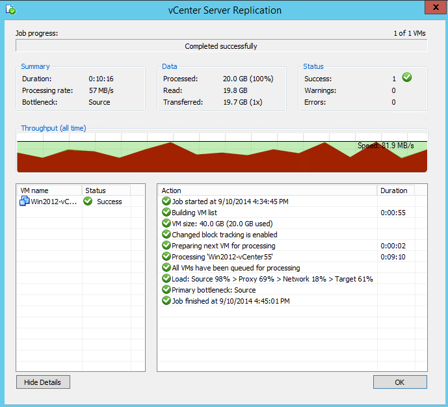Click the Completed successfully progress bar

[222, 46]
